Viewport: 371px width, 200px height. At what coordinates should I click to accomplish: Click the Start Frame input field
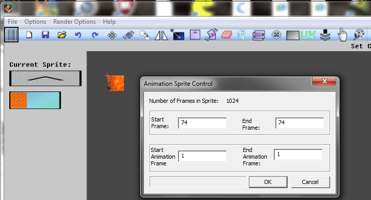[202, 123]
